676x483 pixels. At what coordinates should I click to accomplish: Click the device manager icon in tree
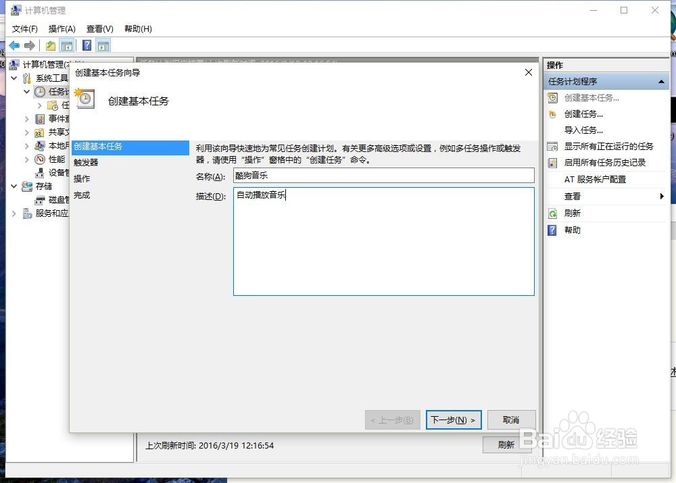(x=40, y=173)
